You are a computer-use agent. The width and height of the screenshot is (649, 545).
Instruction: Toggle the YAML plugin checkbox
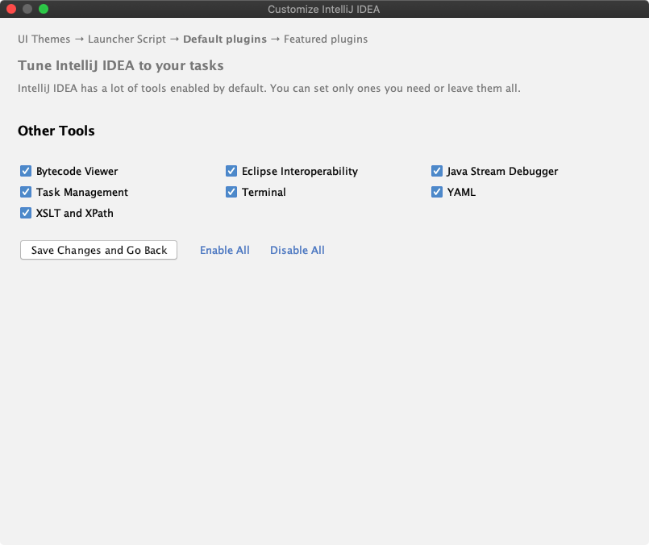pos(437,192)
